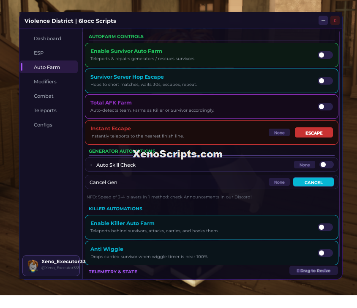This screenshot has width=357, height=308.
Task: Click 'Hops to short matches' description text
Action: point(144,84)
